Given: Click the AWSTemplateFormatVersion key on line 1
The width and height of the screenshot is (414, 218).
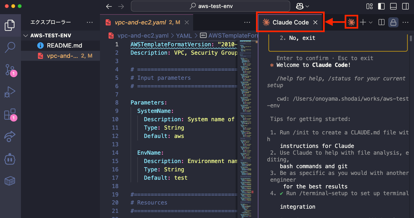Looking at the screenshot, I should [171, 44].
